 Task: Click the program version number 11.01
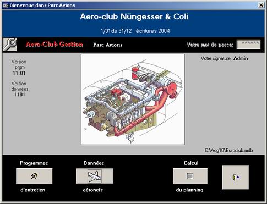[19, 73]
